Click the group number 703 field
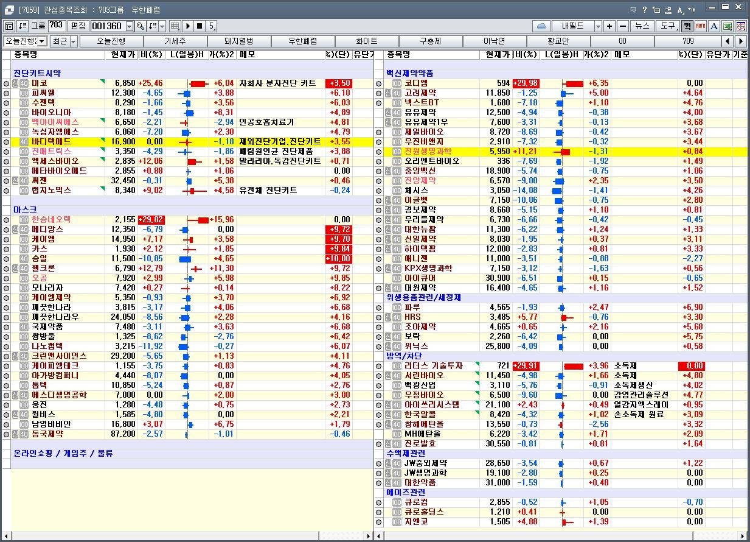750x542 pixels. tap(57, 26)
